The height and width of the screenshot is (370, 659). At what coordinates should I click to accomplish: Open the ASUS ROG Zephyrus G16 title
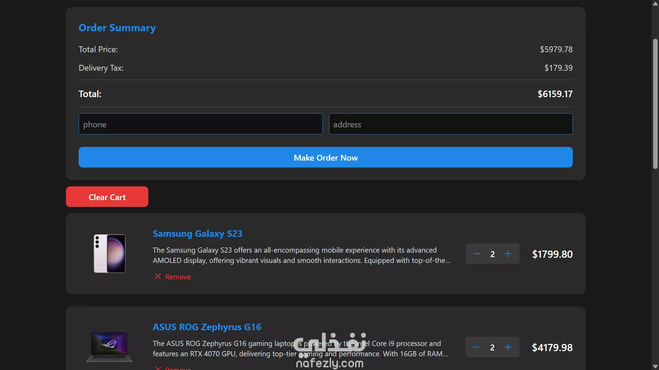tap(207, 327)
